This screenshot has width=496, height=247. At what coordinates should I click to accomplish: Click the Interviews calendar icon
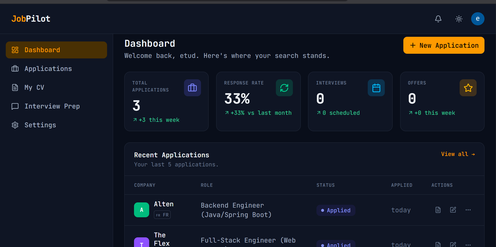pyautogui.click(x=376, y=88)
